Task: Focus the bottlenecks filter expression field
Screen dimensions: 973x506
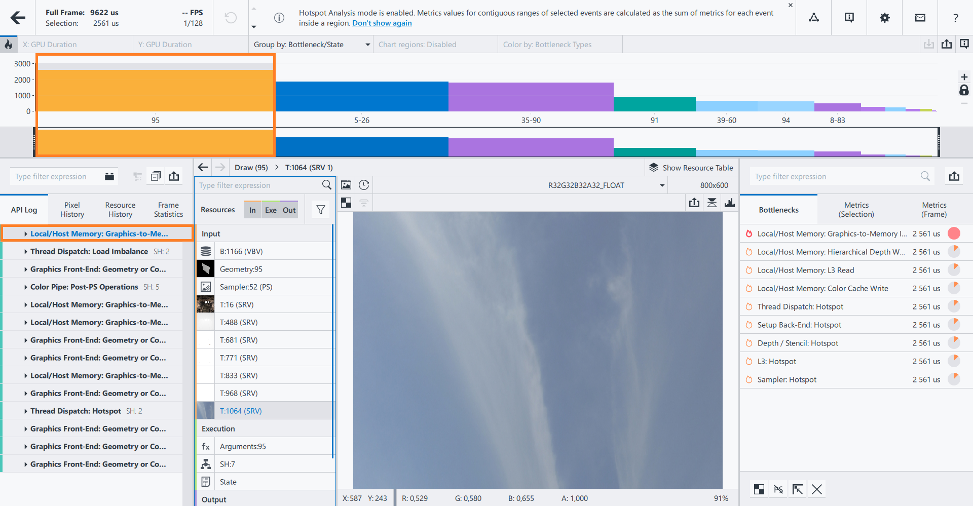Action: coord(834,176)
